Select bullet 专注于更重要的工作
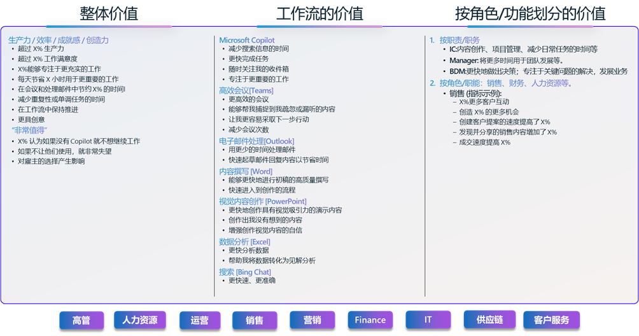The width and height of the screenshot is (639, 336). click(258, 80)
